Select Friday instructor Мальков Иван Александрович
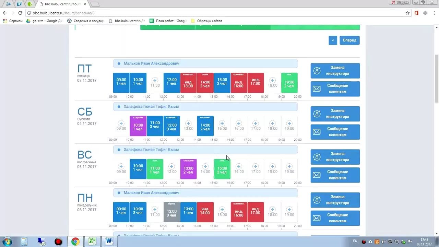 tap(205, 63)
